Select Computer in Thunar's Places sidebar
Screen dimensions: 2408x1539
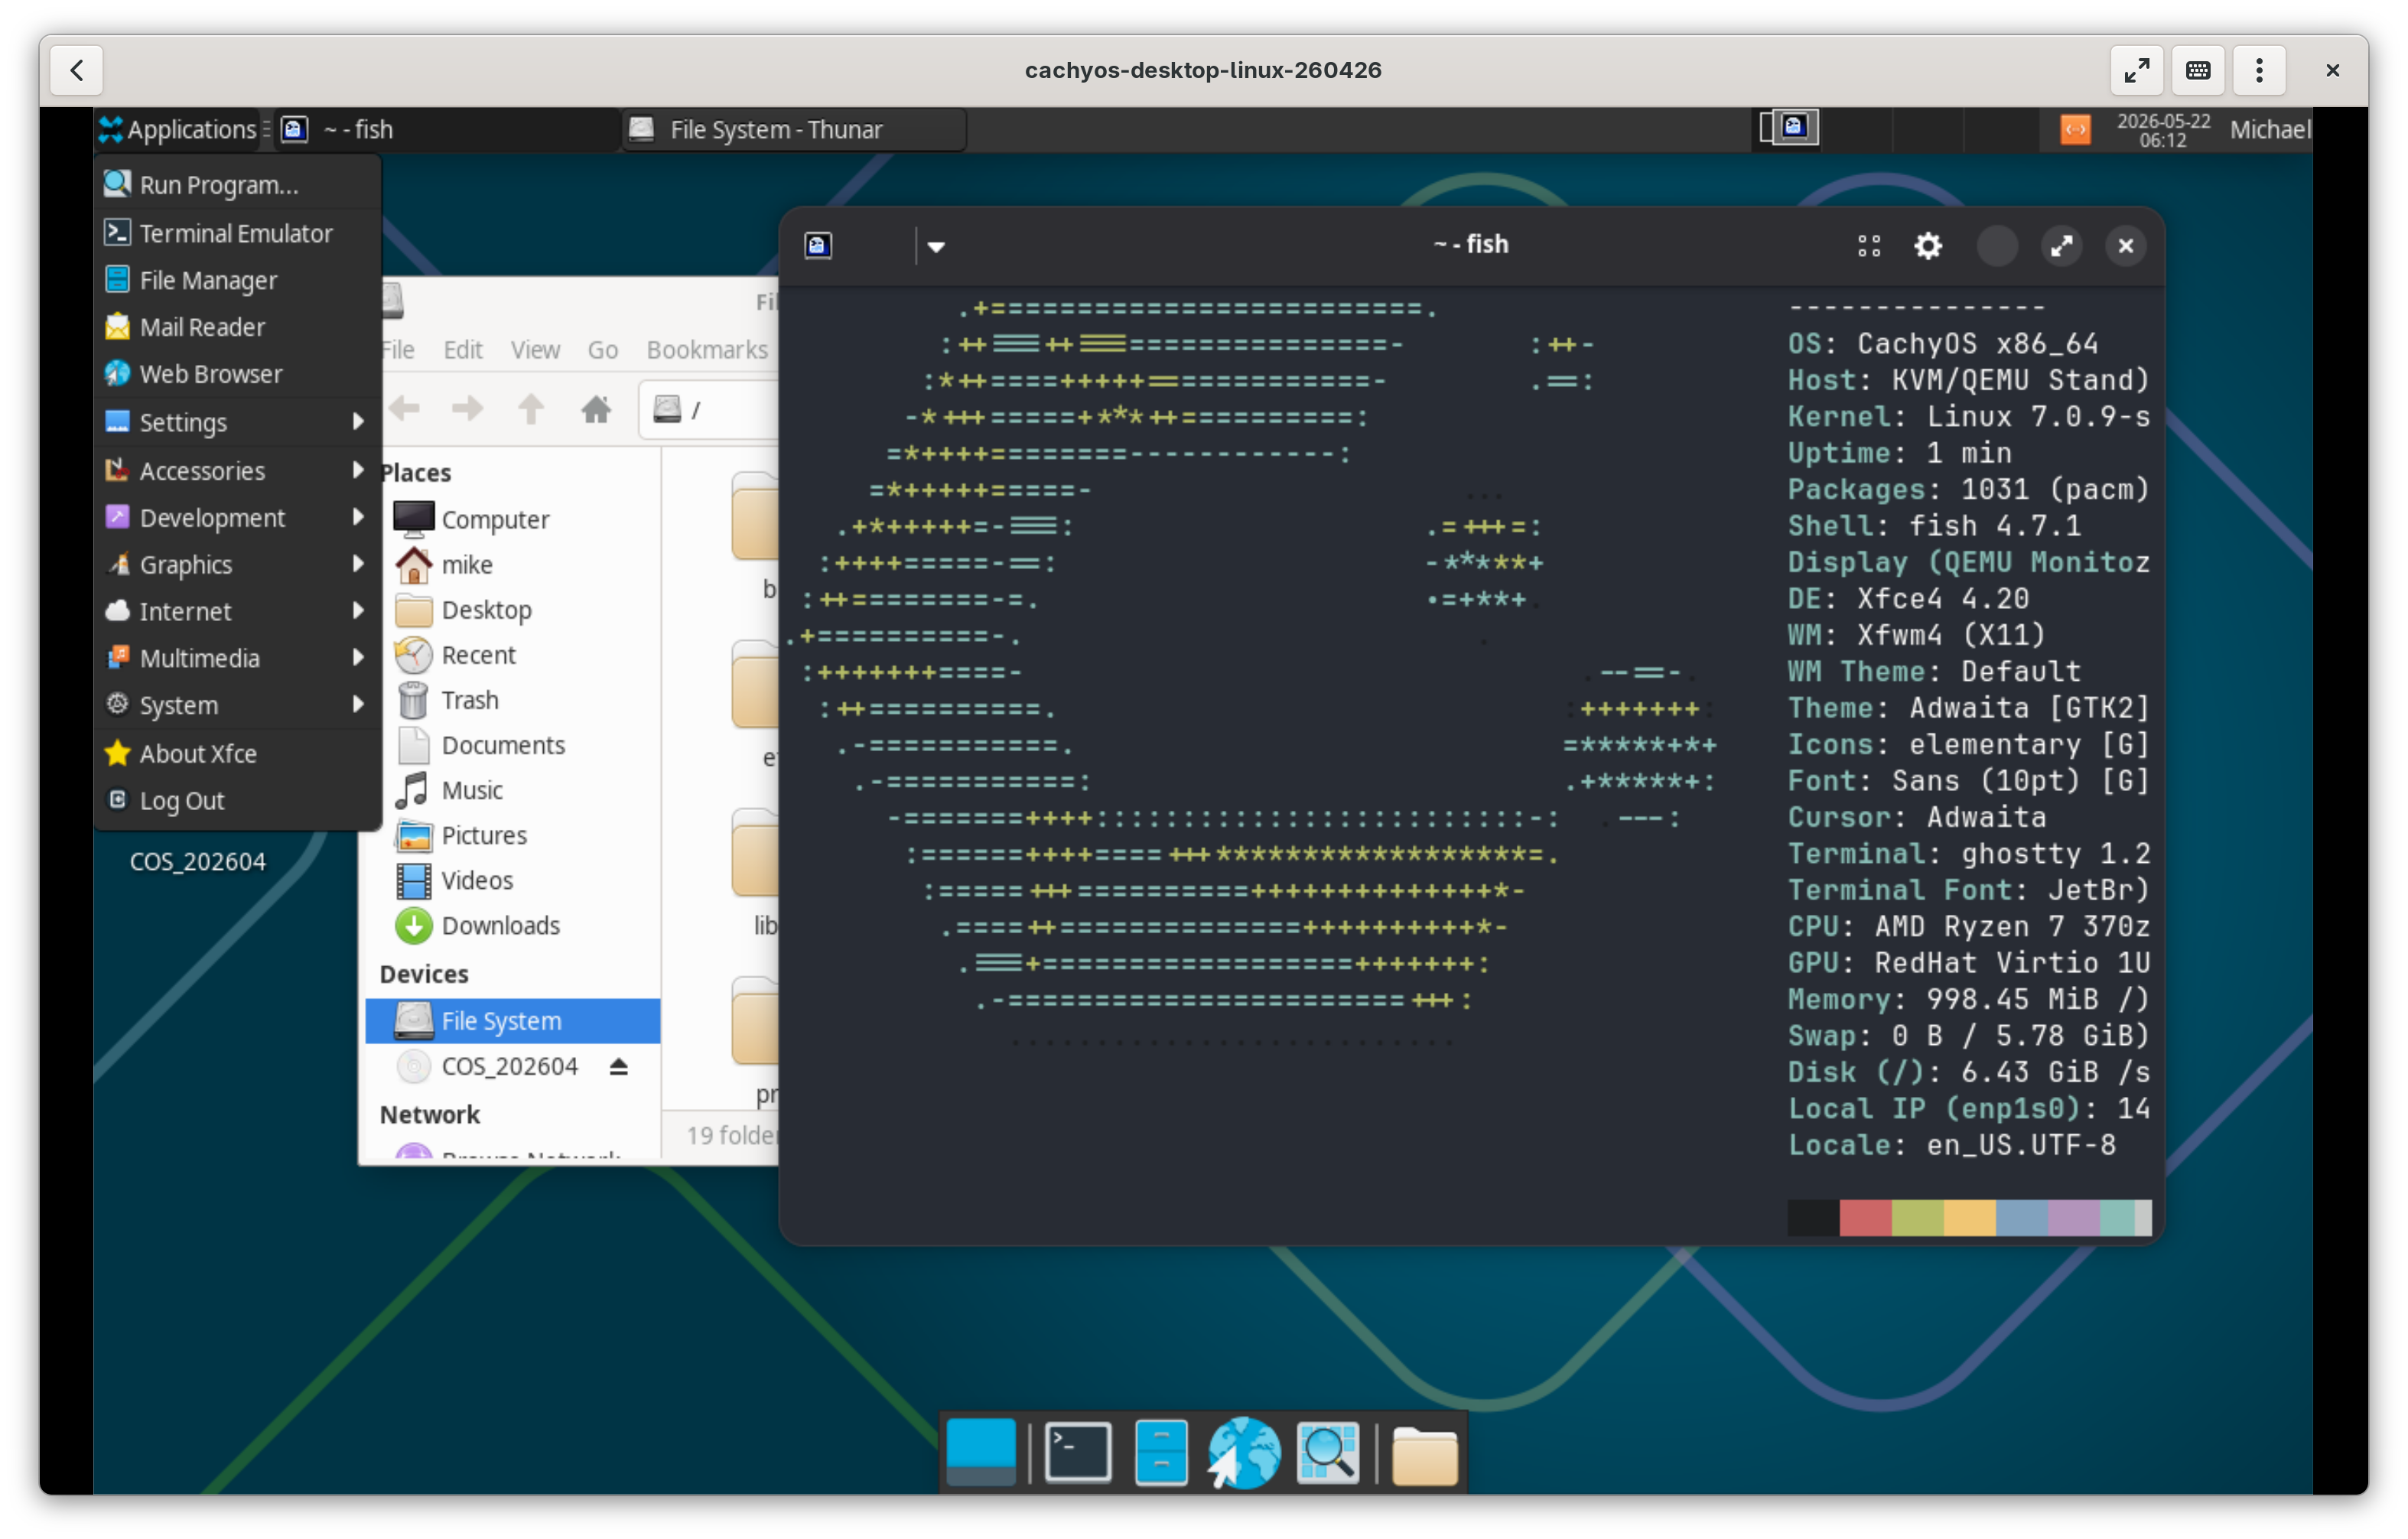512,519
